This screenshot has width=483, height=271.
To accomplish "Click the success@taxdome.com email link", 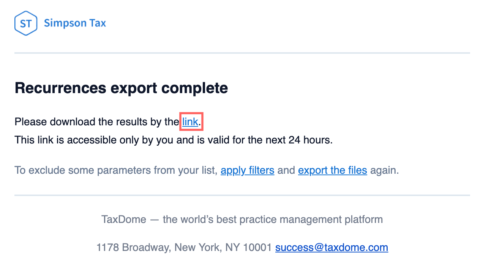I will pyautogui.click(x=331, y=248).
